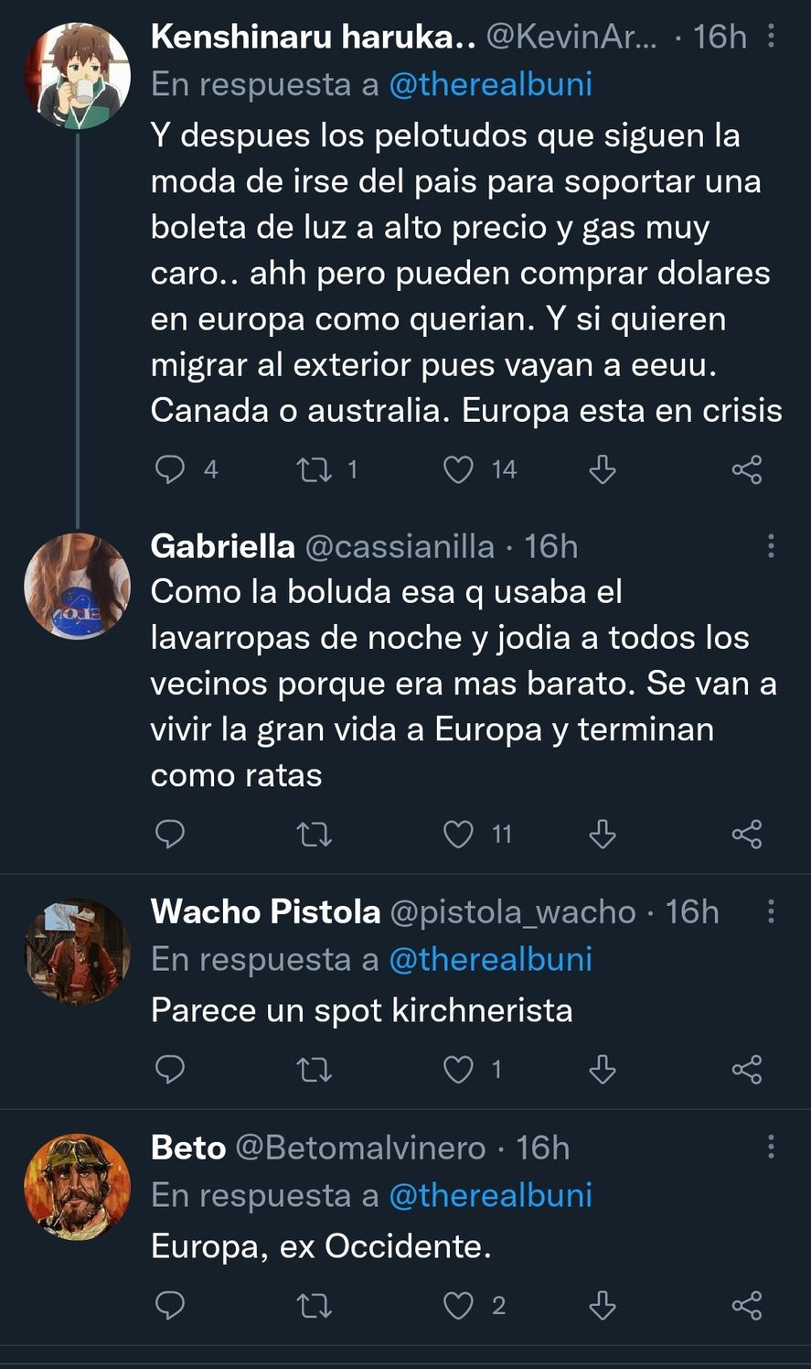Retweet Wacho Pistola's tweet
This screenshot has height=1369, width=811.
coord(315,1070)
